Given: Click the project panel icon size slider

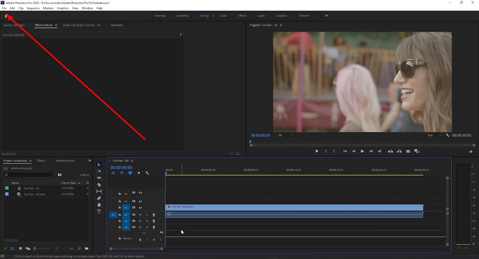Looking at the screenshot, I should (x=42, y=249).
